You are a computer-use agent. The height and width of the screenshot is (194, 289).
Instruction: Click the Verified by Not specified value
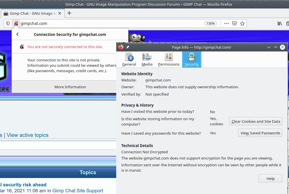coord(157,94)
